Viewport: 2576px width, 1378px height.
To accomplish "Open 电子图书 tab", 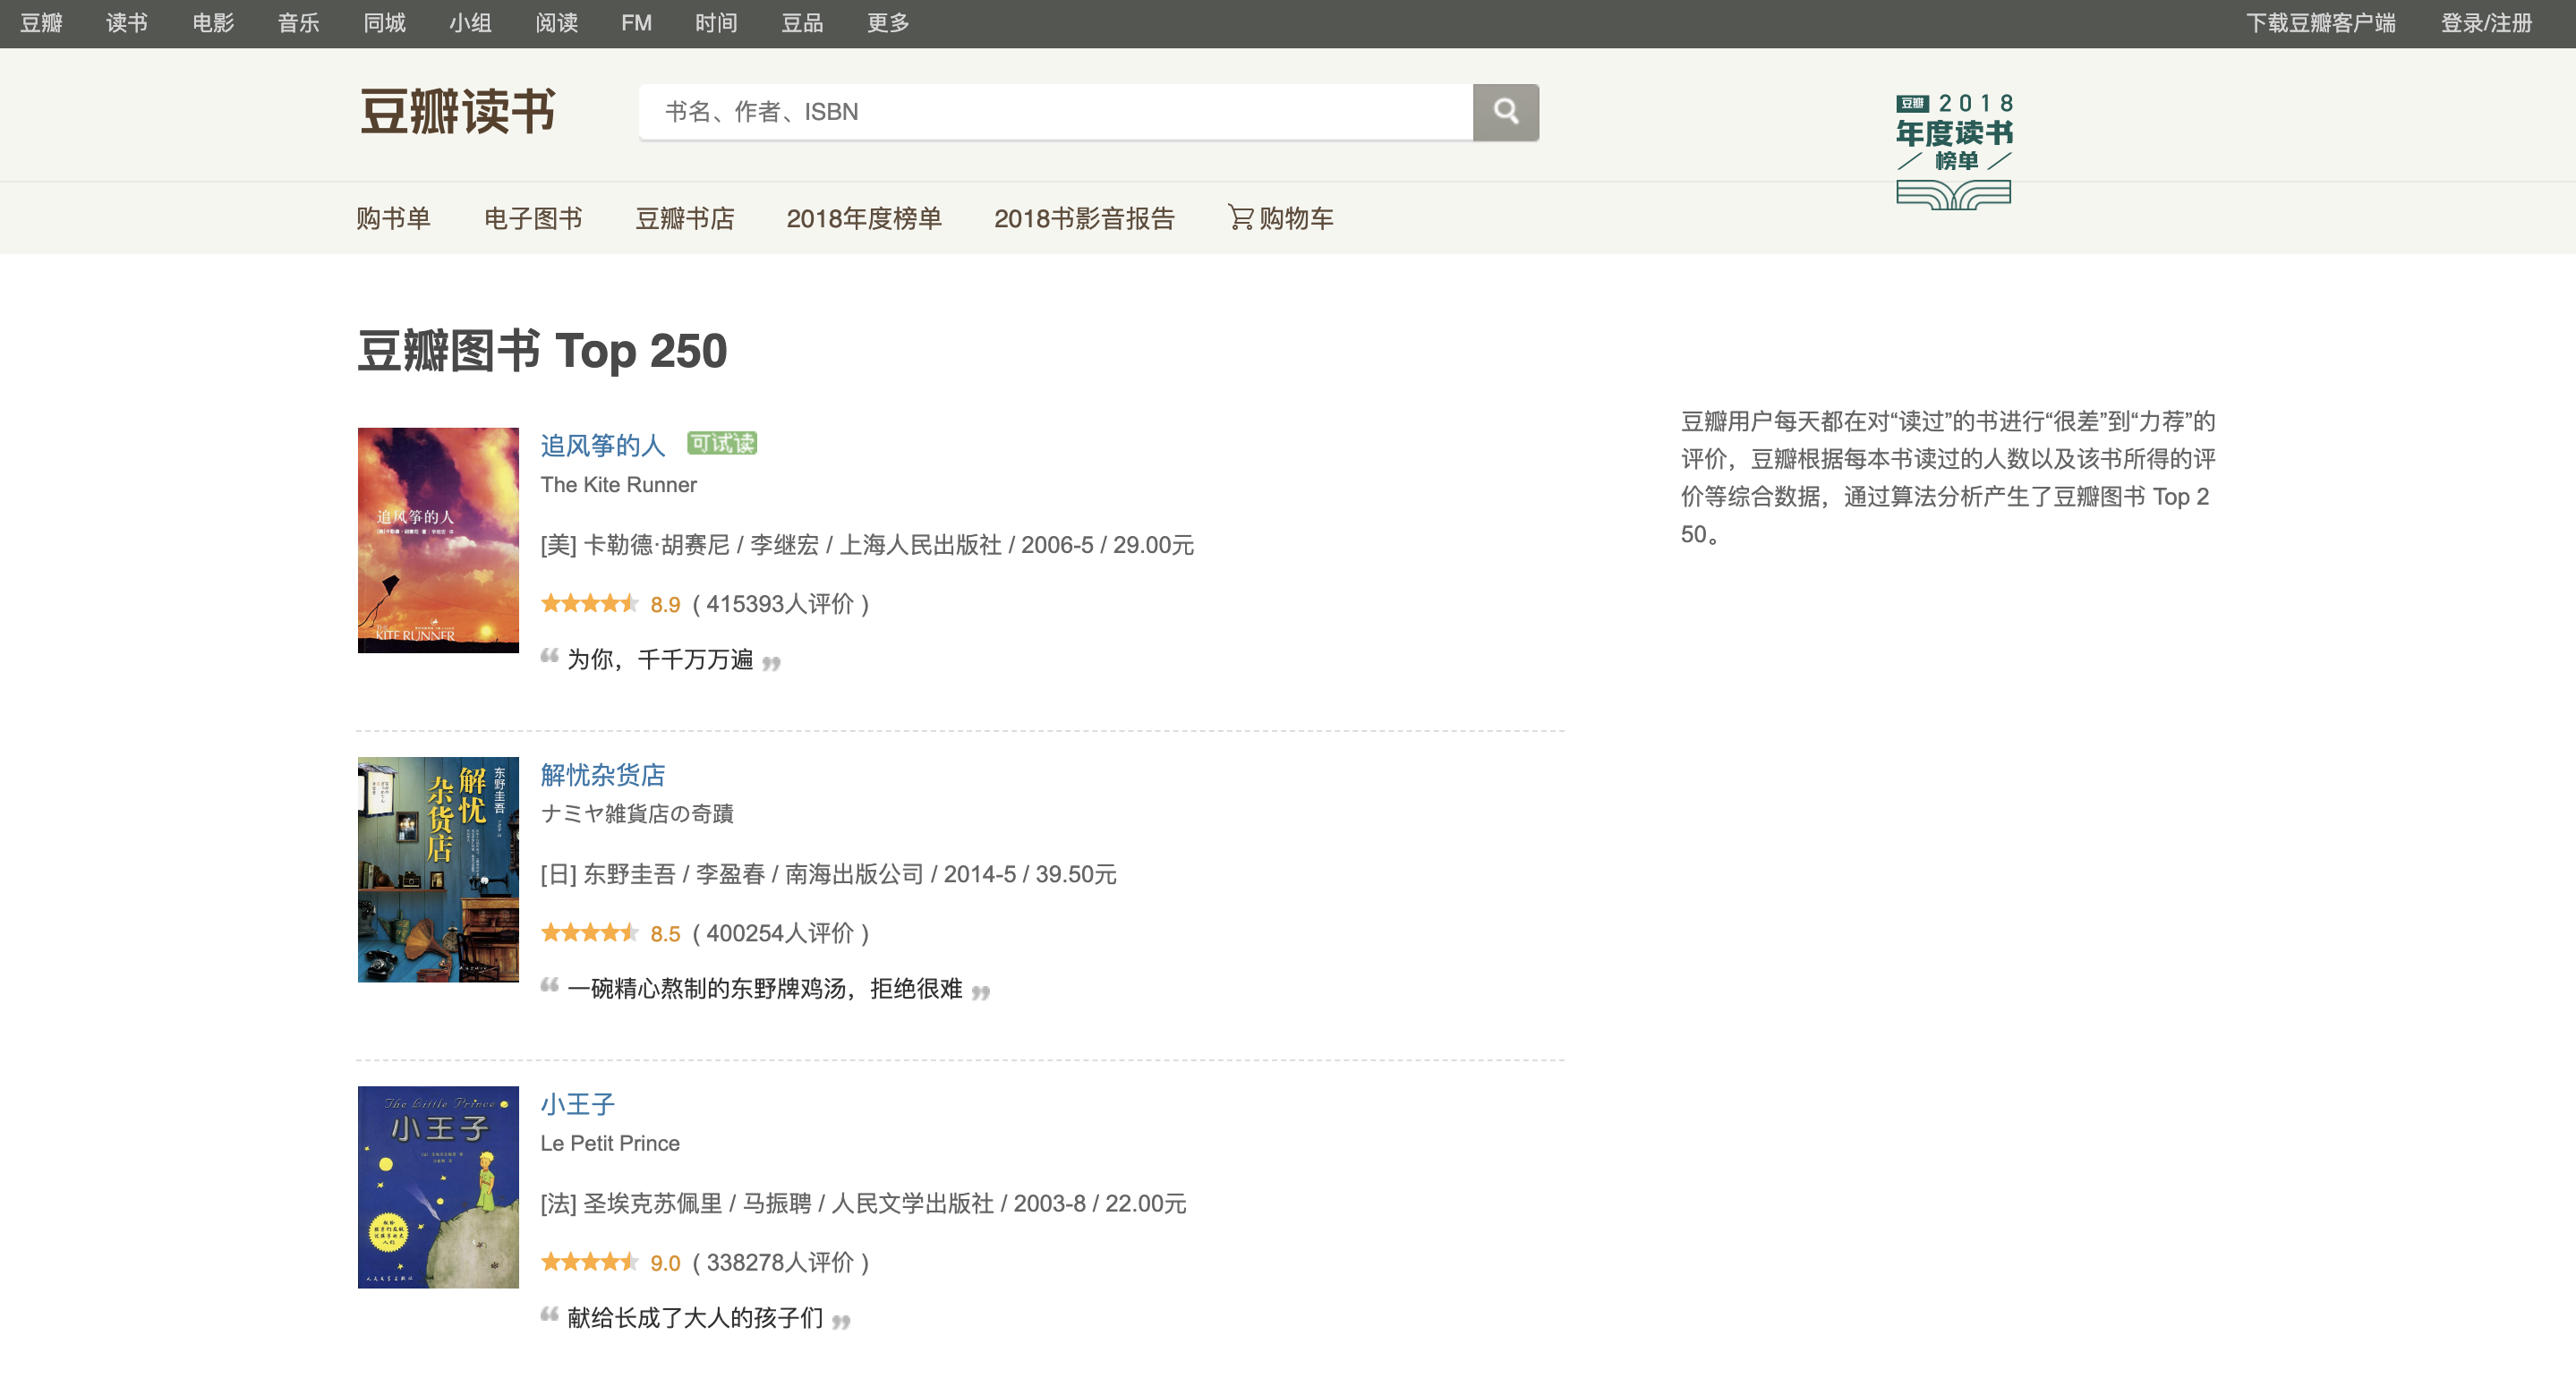I will click(533, 218).
